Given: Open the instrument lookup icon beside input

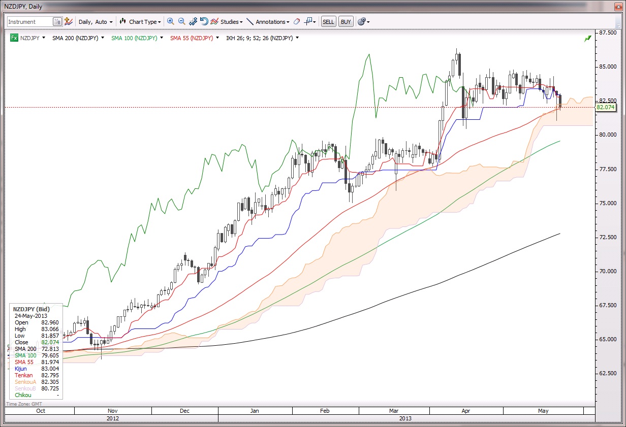Looking at the screenshot, I should [57, 22].
